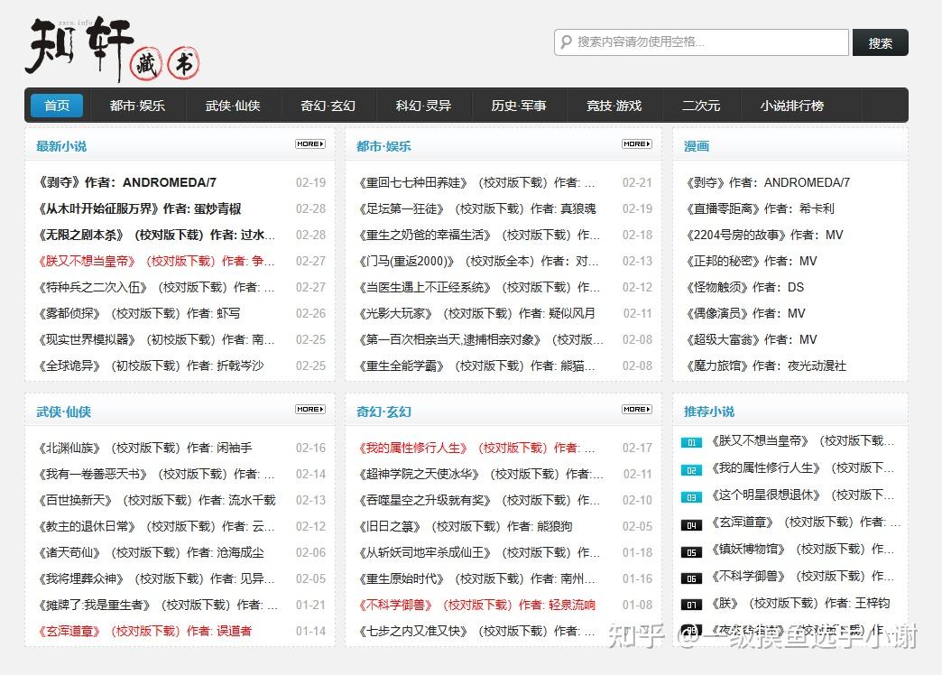Open MORE for 最新小说 section

click(310, 144)
